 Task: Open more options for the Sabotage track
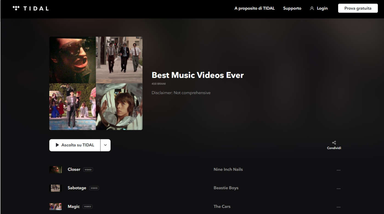pyautogui.click(x=338, y=188)
